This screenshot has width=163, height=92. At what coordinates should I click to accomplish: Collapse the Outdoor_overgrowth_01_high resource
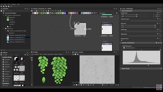click(x=6, y=31)
